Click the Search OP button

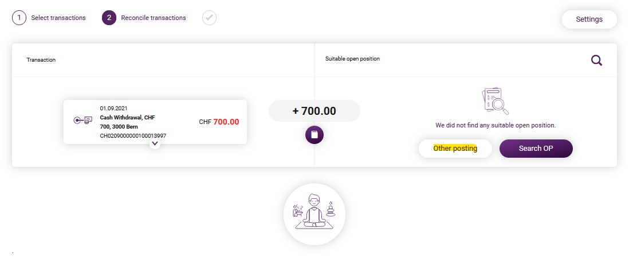[536, 149]
